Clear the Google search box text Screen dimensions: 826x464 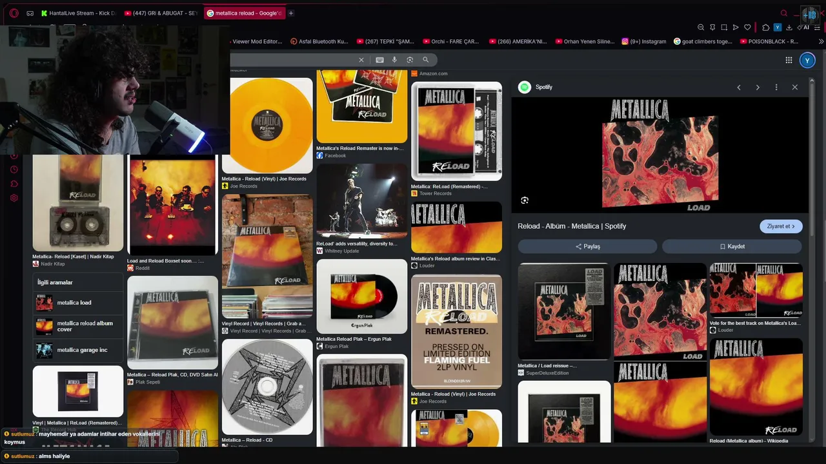(x=361, y=60)
